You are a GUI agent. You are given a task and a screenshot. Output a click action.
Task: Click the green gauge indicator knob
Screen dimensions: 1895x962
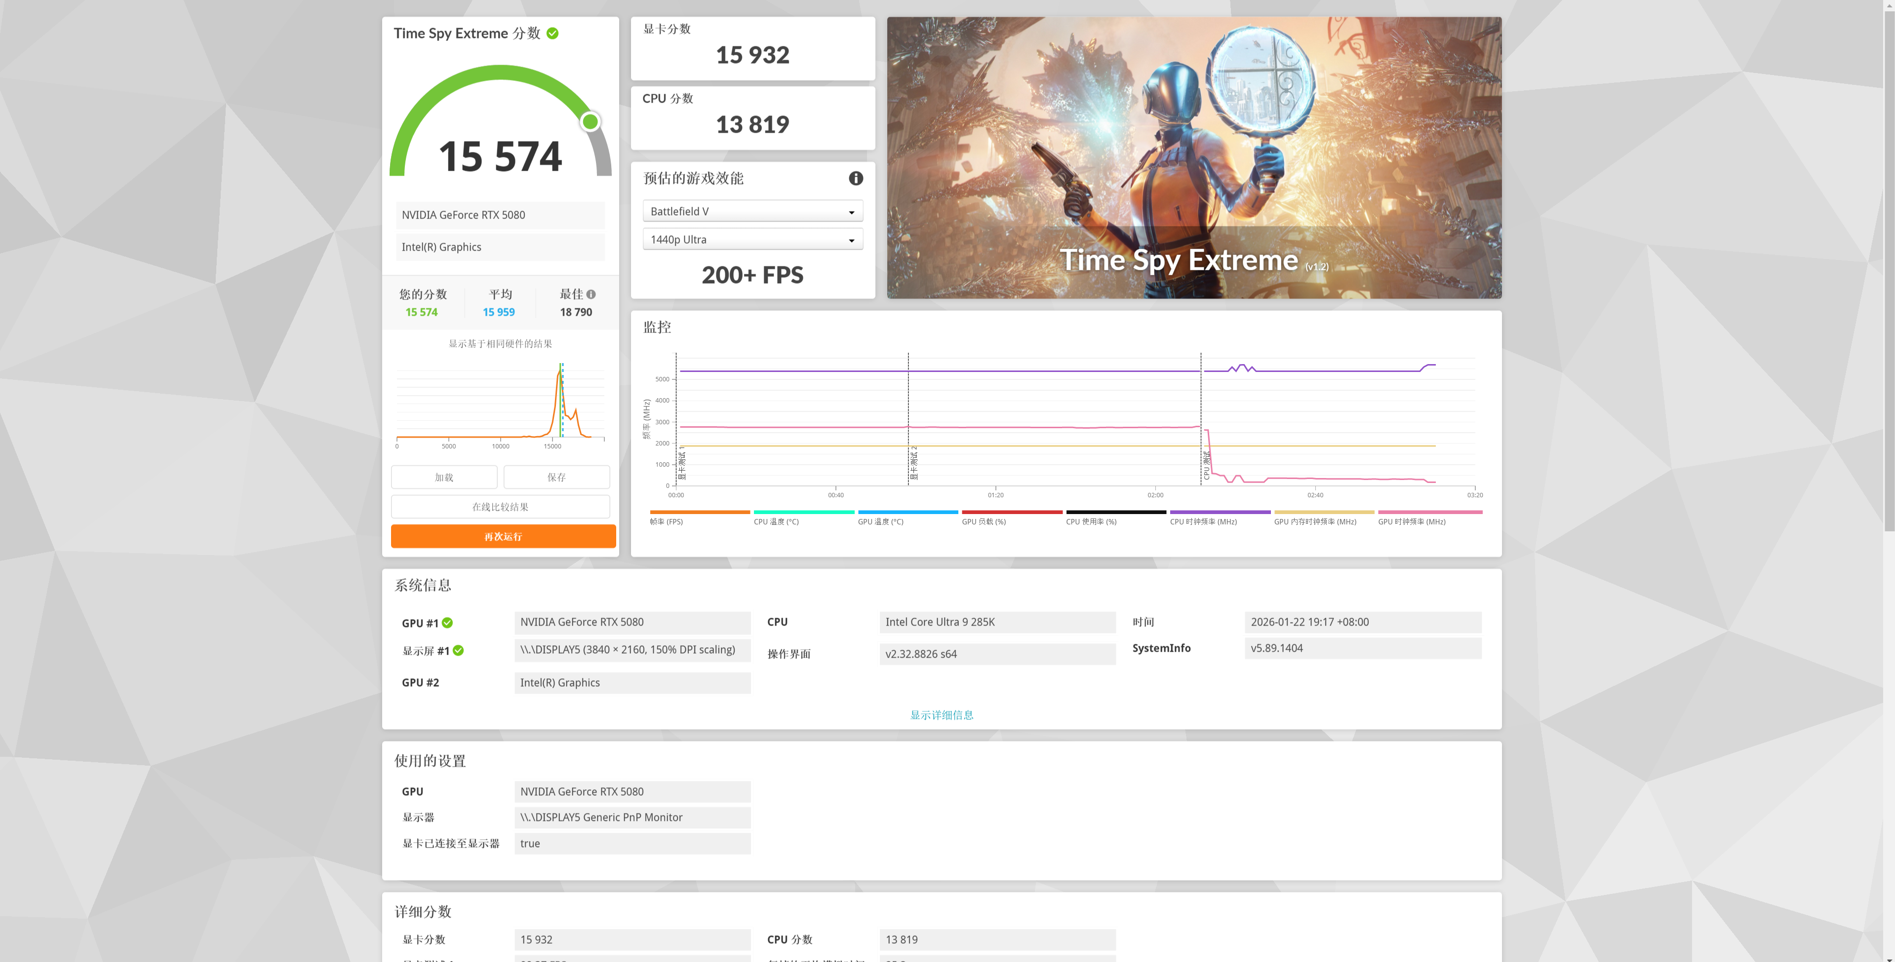pyautogui.click(x=590, y=121)
